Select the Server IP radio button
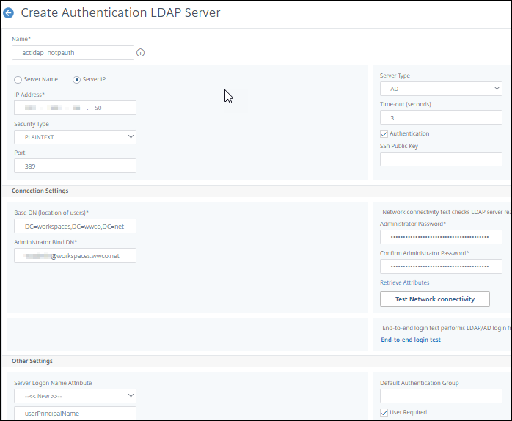 pyautogui.click(x=77, y=79)
